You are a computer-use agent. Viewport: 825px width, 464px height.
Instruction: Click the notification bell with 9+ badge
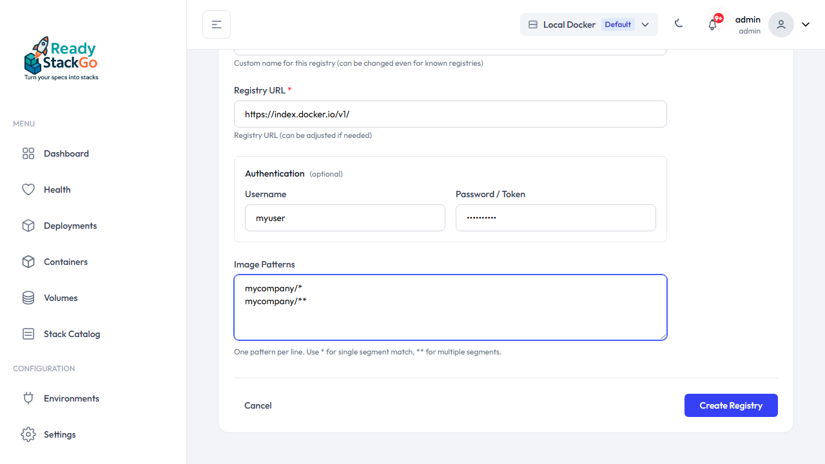point(712,24)
